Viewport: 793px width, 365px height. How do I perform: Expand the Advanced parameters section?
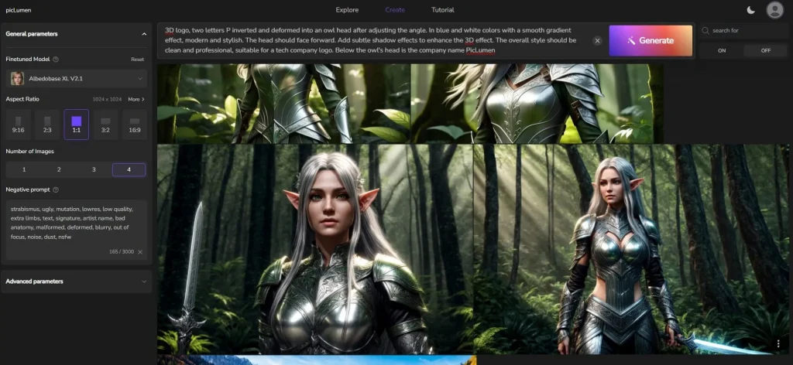coord(143,281)
